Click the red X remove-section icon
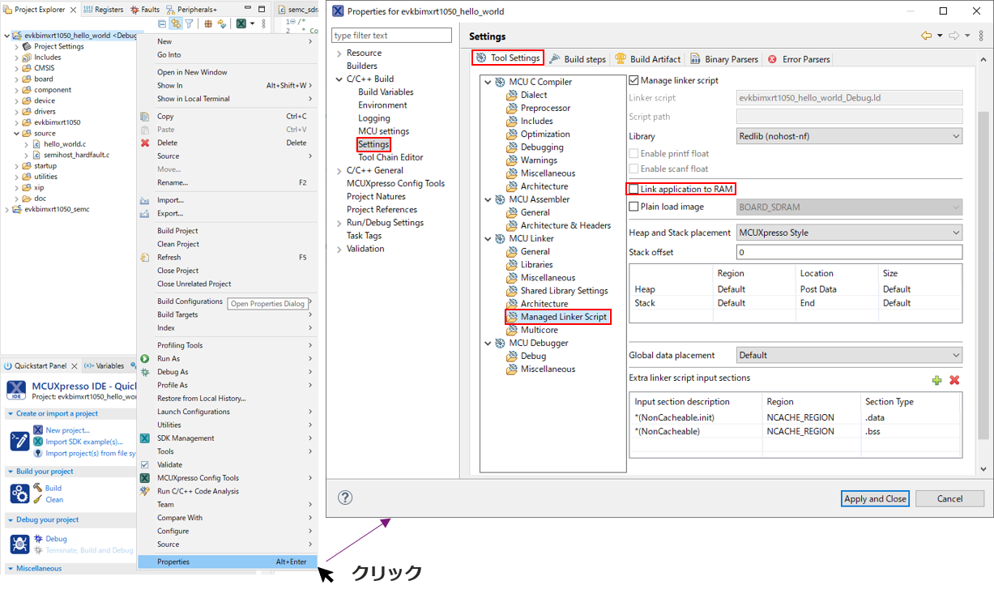This screenshot has width=994, height=598. (954, 380)
